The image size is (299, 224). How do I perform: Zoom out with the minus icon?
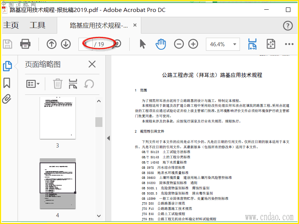tap(179, 44)
